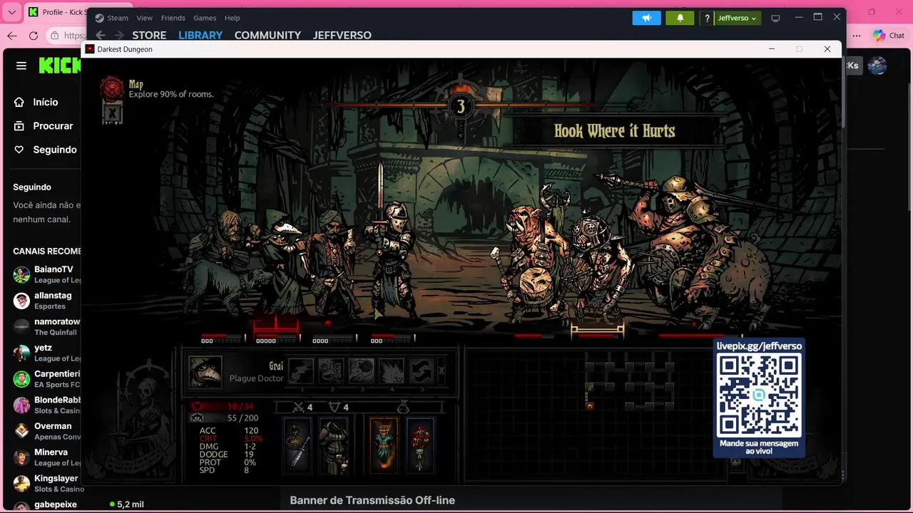The height and width of the screenshot is (513, 913).
Task: Click the pass turn X button
Action: [x=442, y=370]
